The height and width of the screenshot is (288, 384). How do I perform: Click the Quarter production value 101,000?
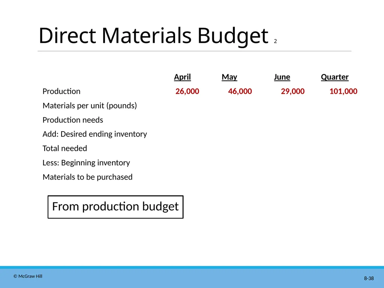pos(343,91)
